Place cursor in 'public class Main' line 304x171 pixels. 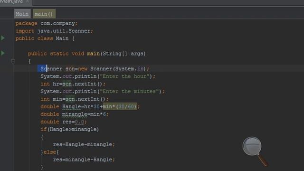(x=45, y=38)
